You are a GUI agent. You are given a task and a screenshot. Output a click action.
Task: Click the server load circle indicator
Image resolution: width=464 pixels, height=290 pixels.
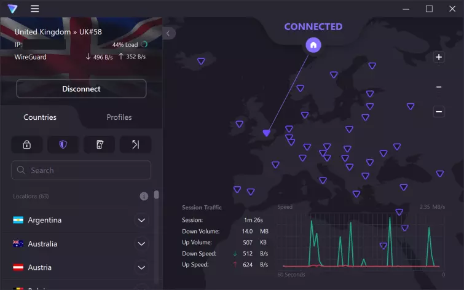[144, 44]
